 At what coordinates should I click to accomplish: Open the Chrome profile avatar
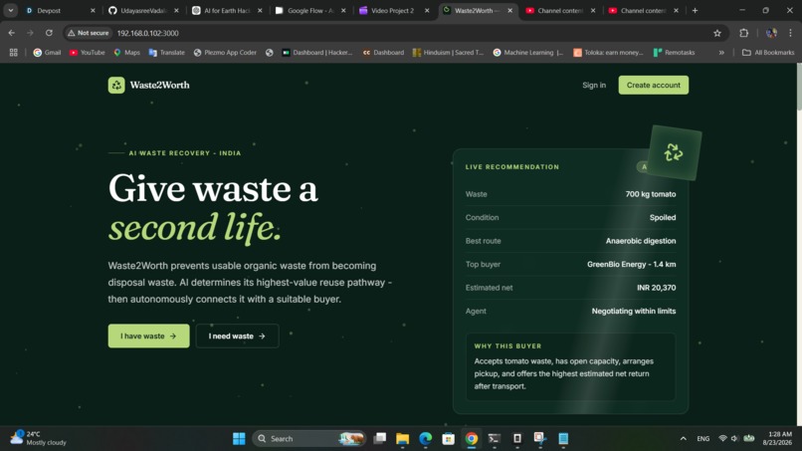click(x=771, y=33)
